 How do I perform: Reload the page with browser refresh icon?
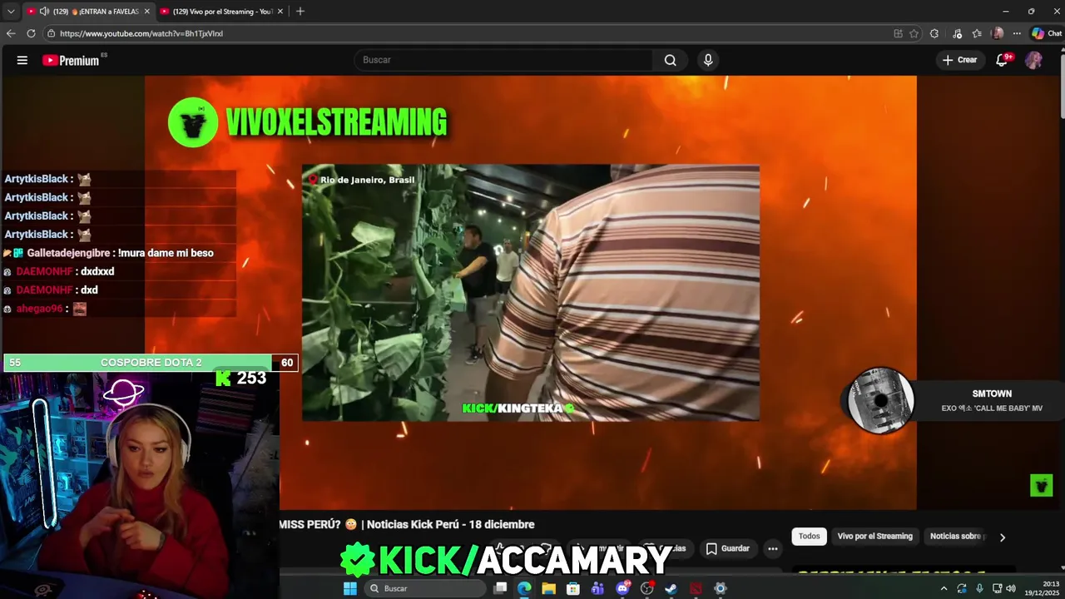[31, 33]
